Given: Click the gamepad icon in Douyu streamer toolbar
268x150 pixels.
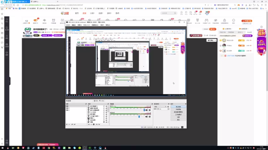Looking at the screenshot, I should [x=206, y=20].
